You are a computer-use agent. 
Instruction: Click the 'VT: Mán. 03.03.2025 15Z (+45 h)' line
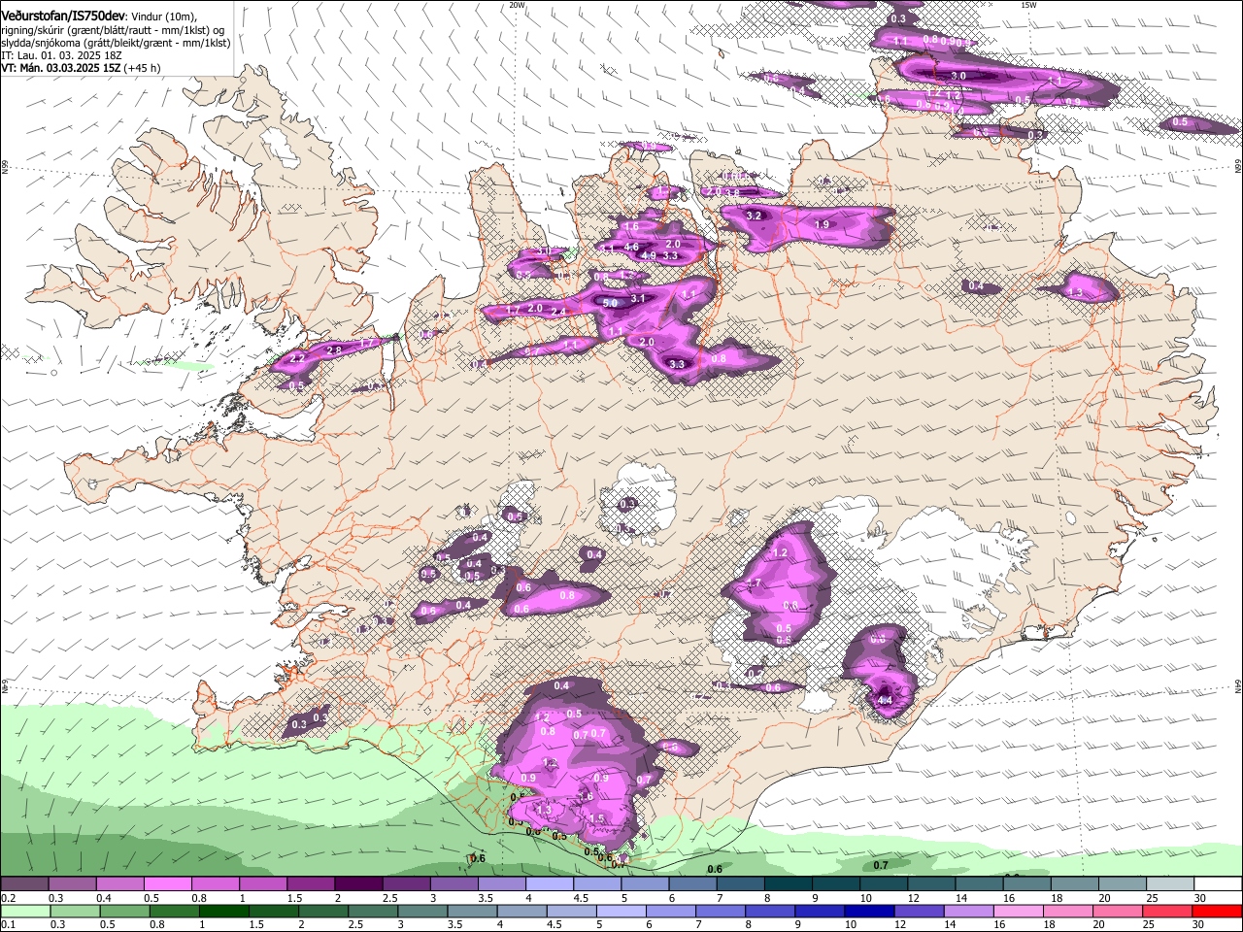[x=81, y=68]
